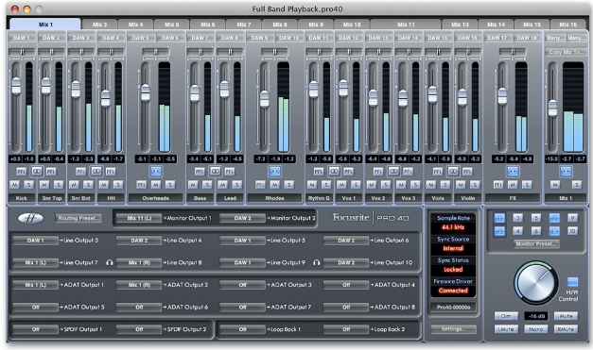Switch to the Mix 3 tab
The width and height of the screenshot is (593, 350).
pyautogui.click(x=100, y=25)
